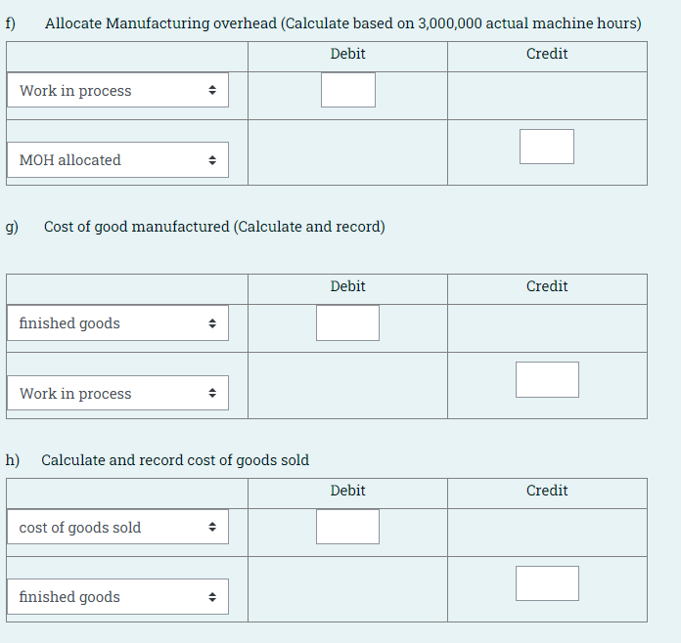Click the 'Calculate and record cost of goods sold' heading
Screen dimensions: 681x643
pos(175,460)
